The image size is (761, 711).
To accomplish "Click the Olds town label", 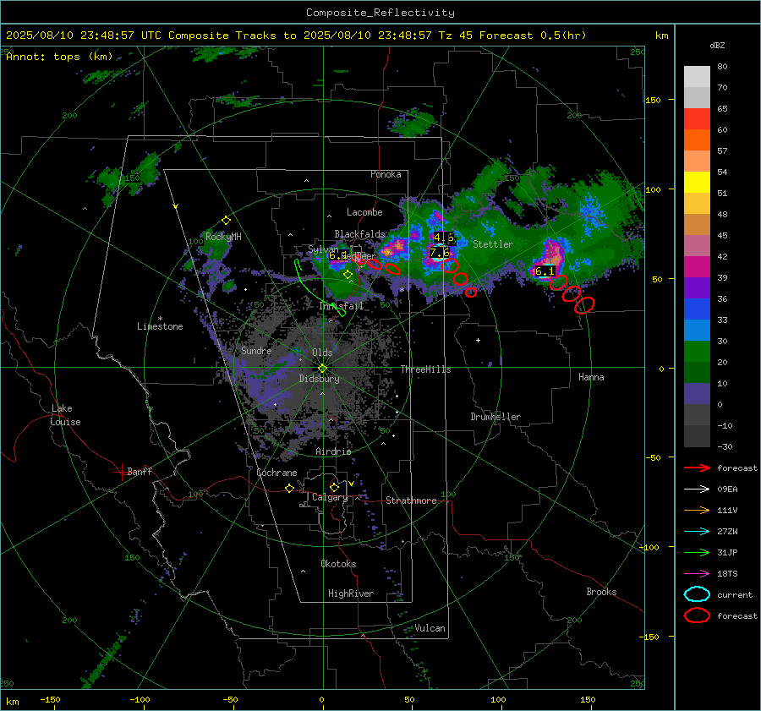I will [322, 353].
